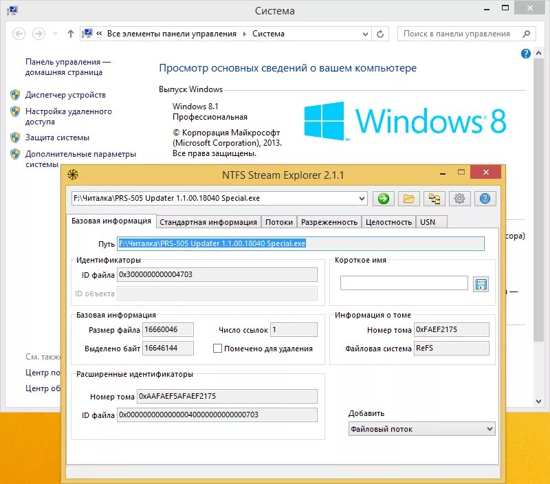Switch to the Стандартная информация tab

[208, 222]
